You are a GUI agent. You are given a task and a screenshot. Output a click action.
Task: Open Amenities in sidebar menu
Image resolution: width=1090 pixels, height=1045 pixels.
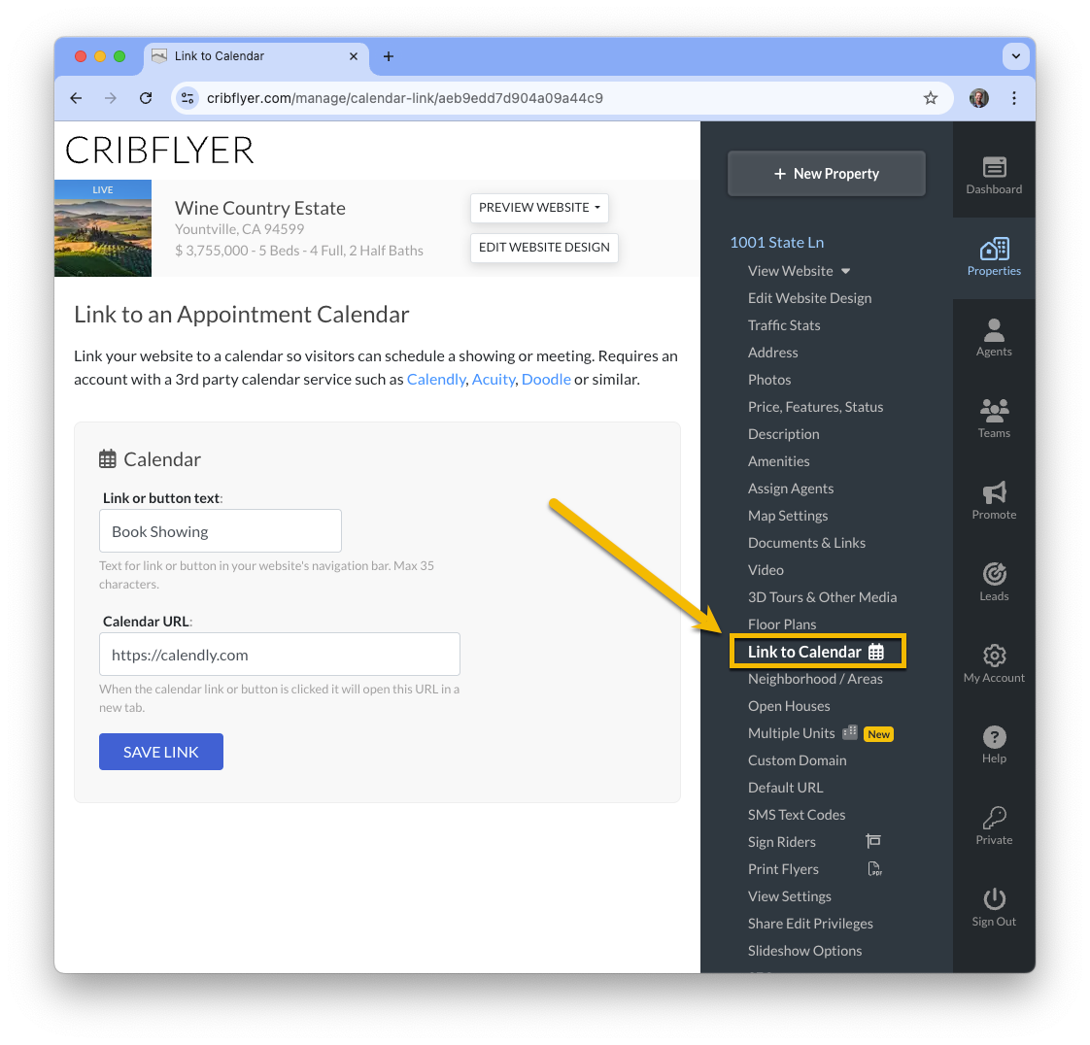pos(778,460)
